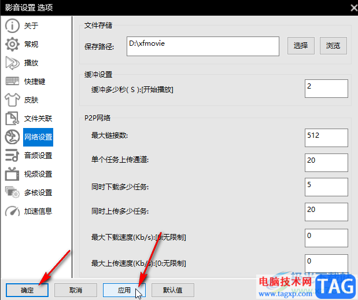Screen dimensions: 358x300
Task: Switch to 音频设置 label
Action: click(38, 155)
